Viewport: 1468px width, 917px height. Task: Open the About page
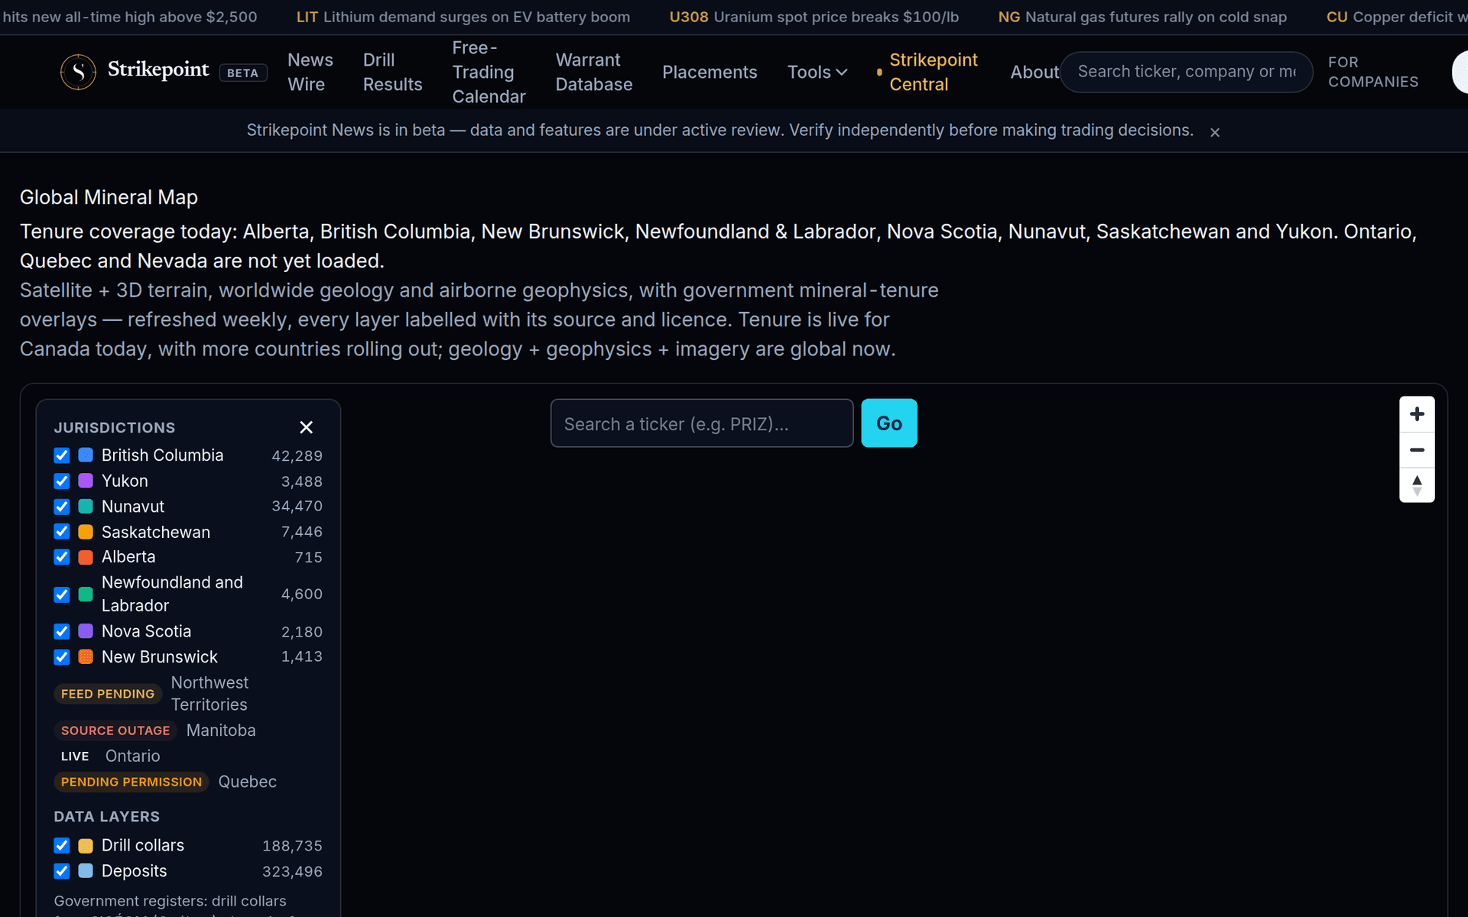pyautogui.click(x=1034, y=72)
